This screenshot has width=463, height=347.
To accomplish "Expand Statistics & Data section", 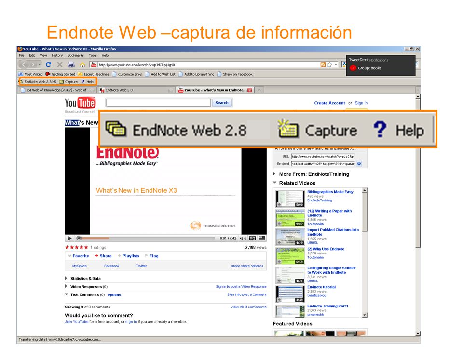I will 66,278.
